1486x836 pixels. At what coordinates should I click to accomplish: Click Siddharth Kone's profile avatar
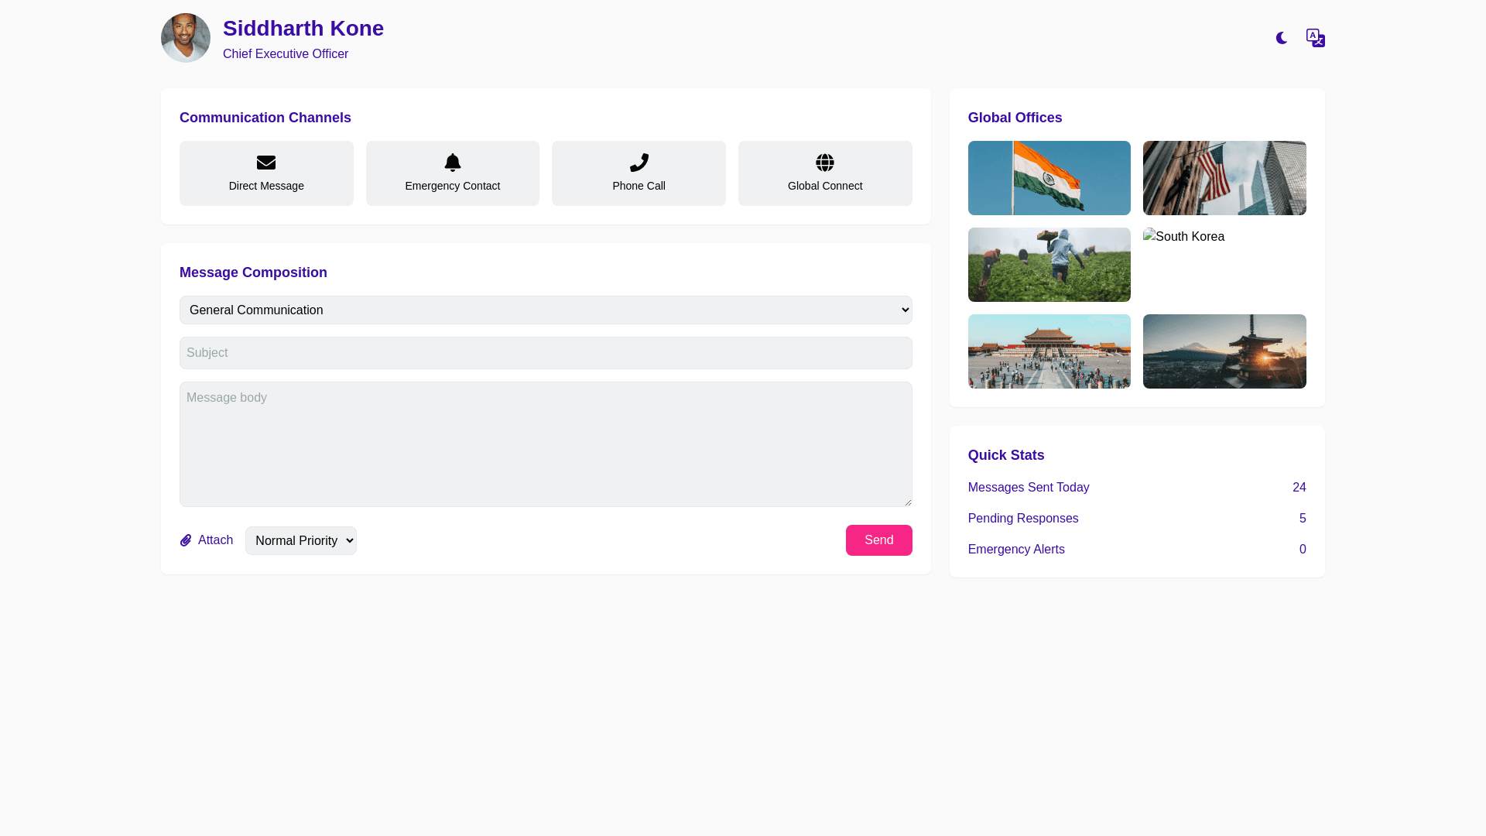pyautogui.click(x=186, y=38)
